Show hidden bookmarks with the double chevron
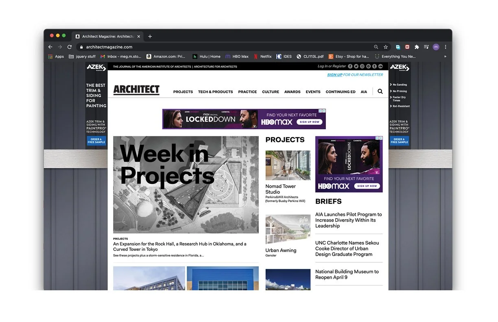This screenshot has height=322, width=498. click(x=445, y=57)
